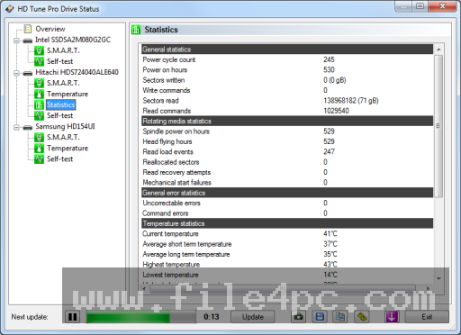Viewport: 461px width, 335px height.
Task: Open the Overview page in tree
Action: tap(50, 29)
